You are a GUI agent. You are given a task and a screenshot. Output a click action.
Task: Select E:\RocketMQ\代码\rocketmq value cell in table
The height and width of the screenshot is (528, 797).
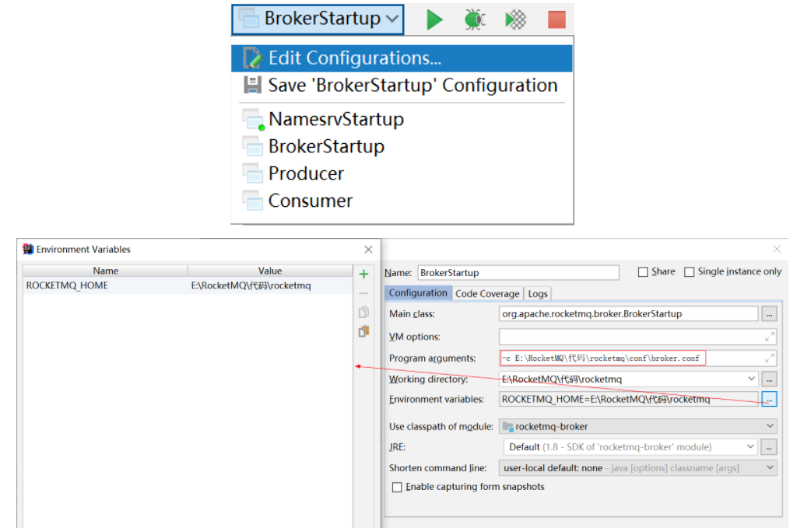(x=270, y=285)
